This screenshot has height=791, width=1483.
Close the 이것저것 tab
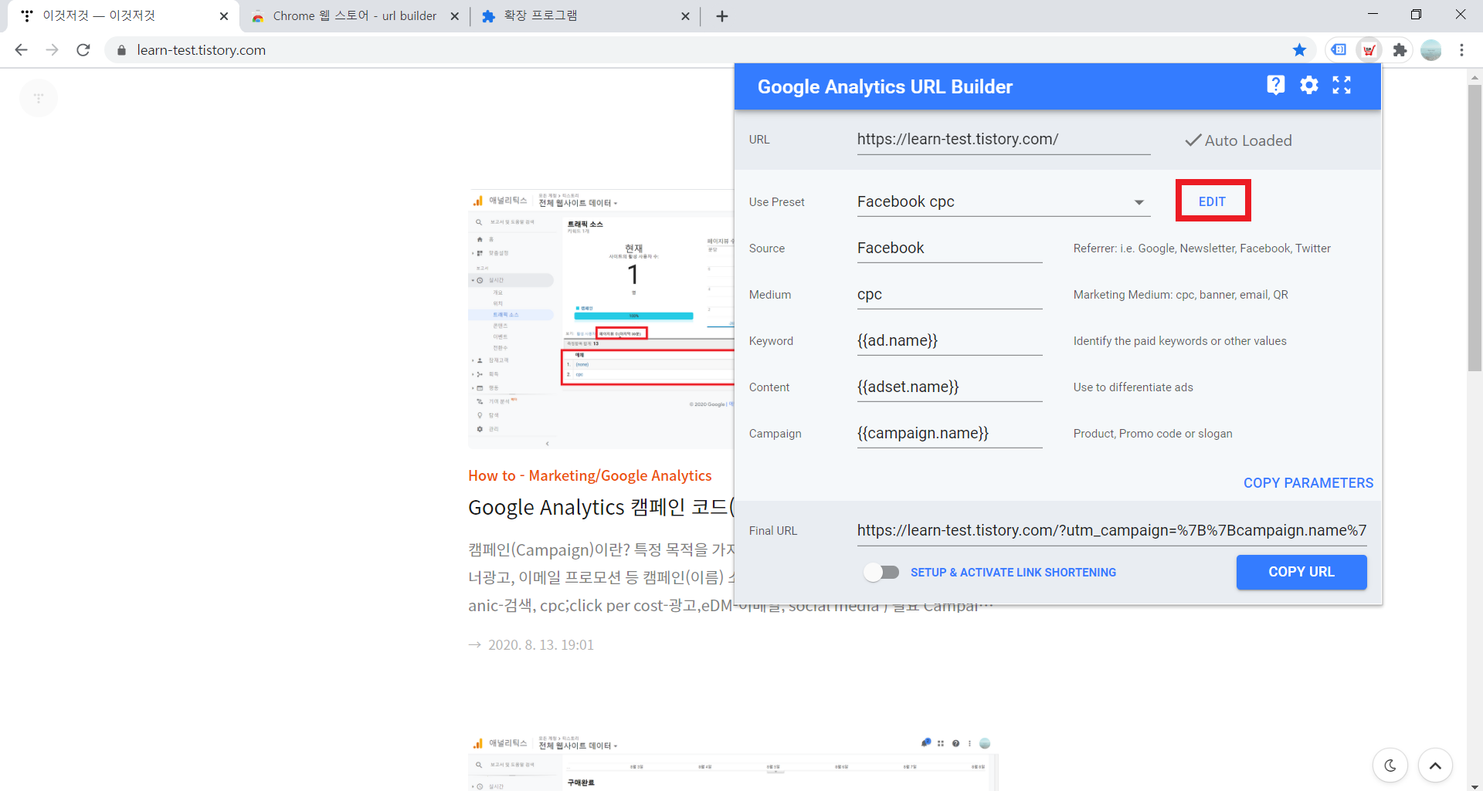(223, 16)
